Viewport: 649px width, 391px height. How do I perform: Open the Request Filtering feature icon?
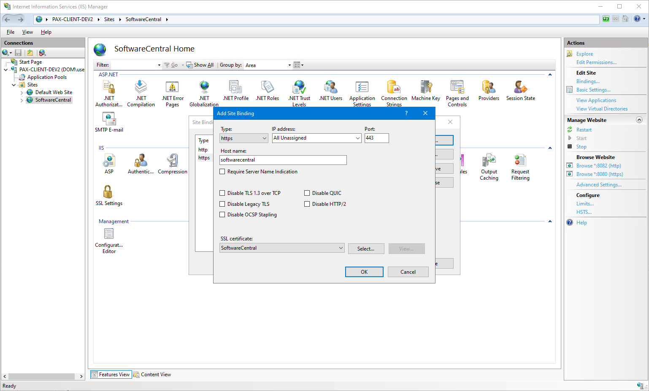(x=520, y=161)
